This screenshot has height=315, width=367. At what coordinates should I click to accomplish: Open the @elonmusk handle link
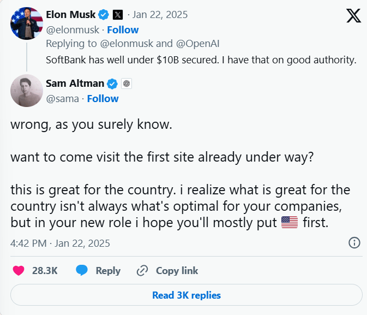(x=73, y=29)
